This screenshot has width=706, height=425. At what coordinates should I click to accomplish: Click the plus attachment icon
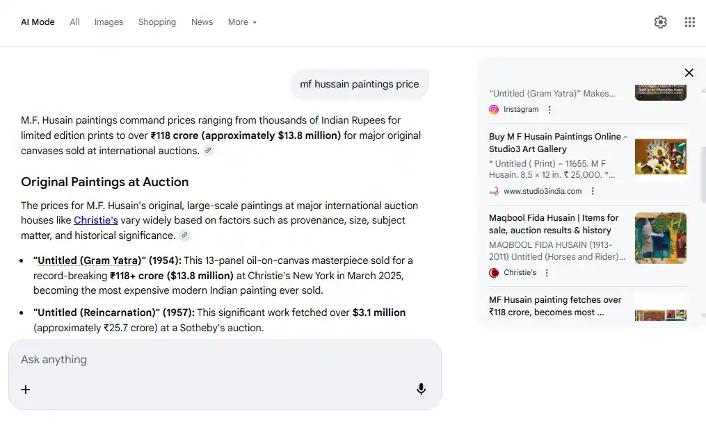(x=26, y=389)
